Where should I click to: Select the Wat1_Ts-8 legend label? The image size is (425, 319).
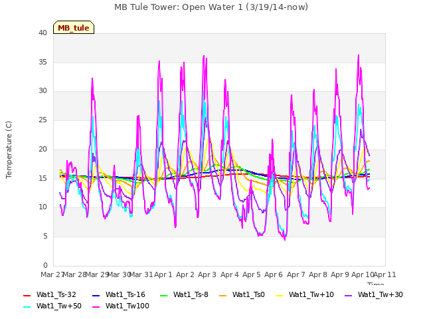[x=191, y=295]
